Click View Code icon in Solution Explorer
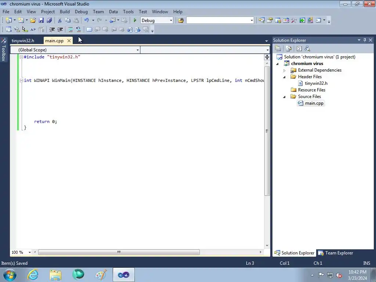Viewport: 376px width, 282px height. 299,49
